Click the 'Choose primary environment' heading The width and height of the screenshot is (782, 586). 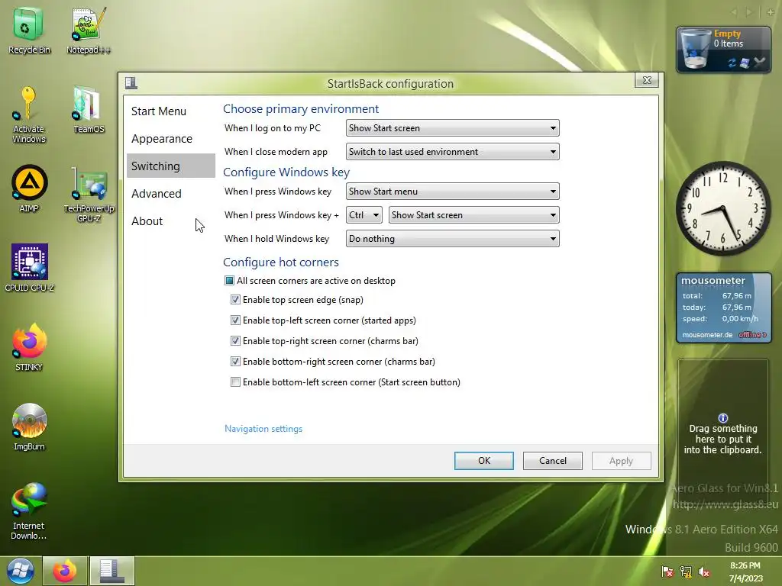click(x=301, y=108)
